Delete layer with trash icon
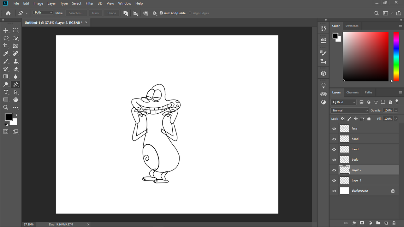The height and width of the screenshot is (227, 404). [x=394, y=223]
